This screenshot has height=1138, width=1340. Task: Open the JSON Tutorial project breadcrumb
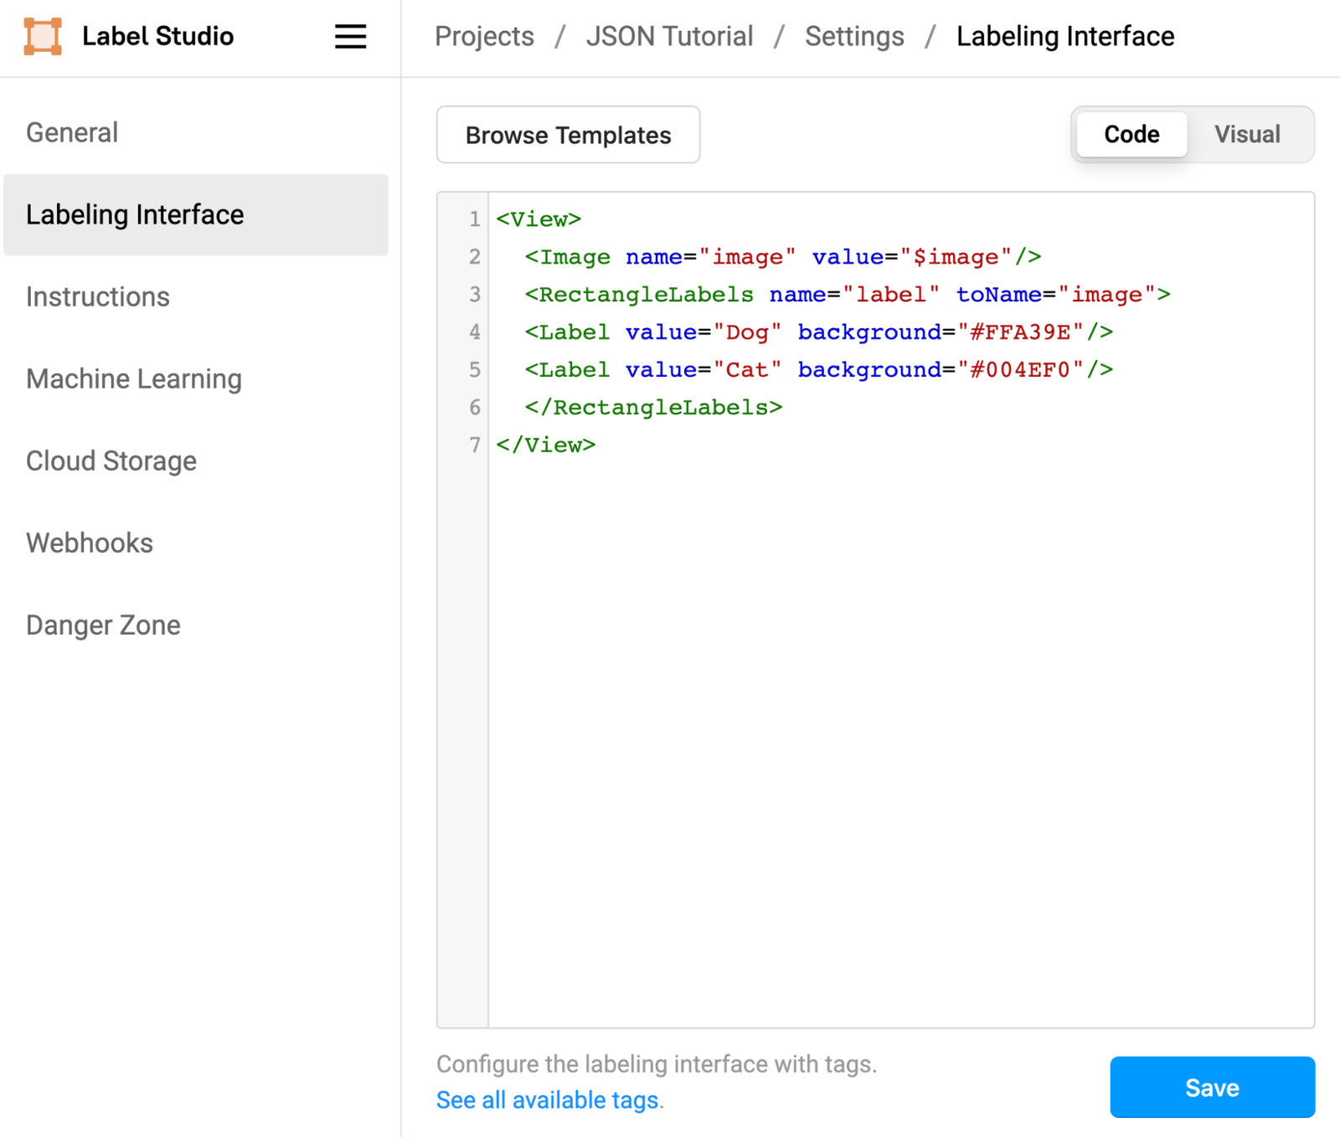coord(670,36)
